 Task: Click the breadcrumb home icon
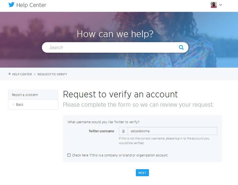tap(10, 74)
